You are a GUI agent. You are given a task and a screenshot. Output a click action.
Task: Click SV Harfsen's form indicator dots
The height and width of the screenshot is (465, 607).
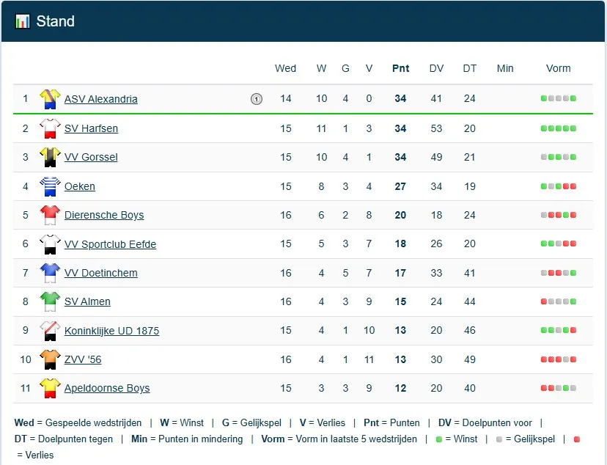(x=559, y=128)
